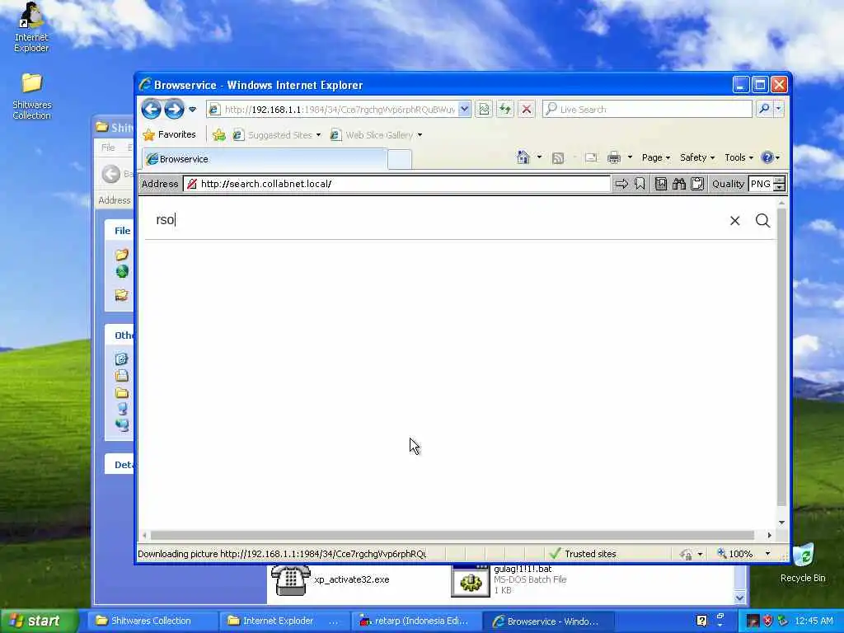
Task: Click the Quality PNG value field
Action: [x=761, y=184]
